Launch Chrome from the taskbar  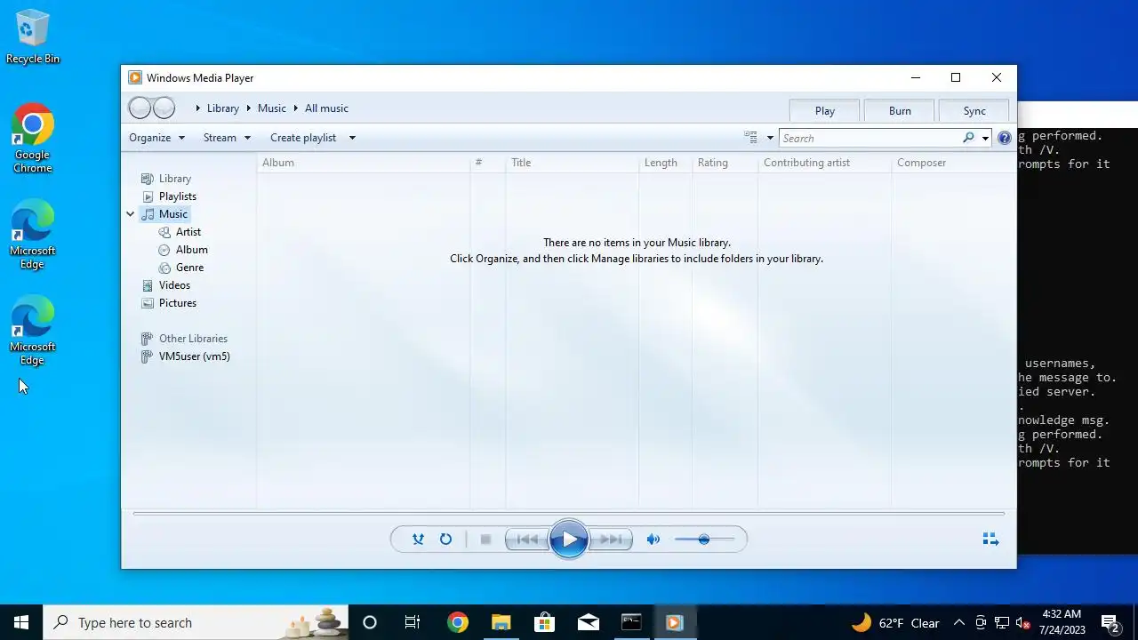pyautogui.click(x=458, y=622)
